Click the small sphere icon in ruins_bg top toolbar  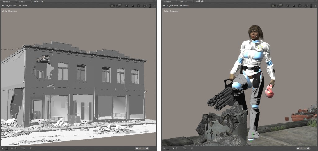(x=133, y=6)
